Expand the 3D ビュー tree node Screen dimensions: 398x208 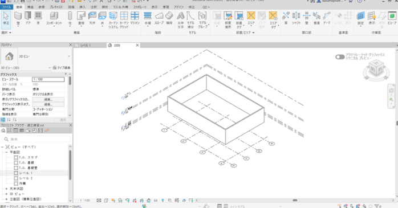coord(6,194)
